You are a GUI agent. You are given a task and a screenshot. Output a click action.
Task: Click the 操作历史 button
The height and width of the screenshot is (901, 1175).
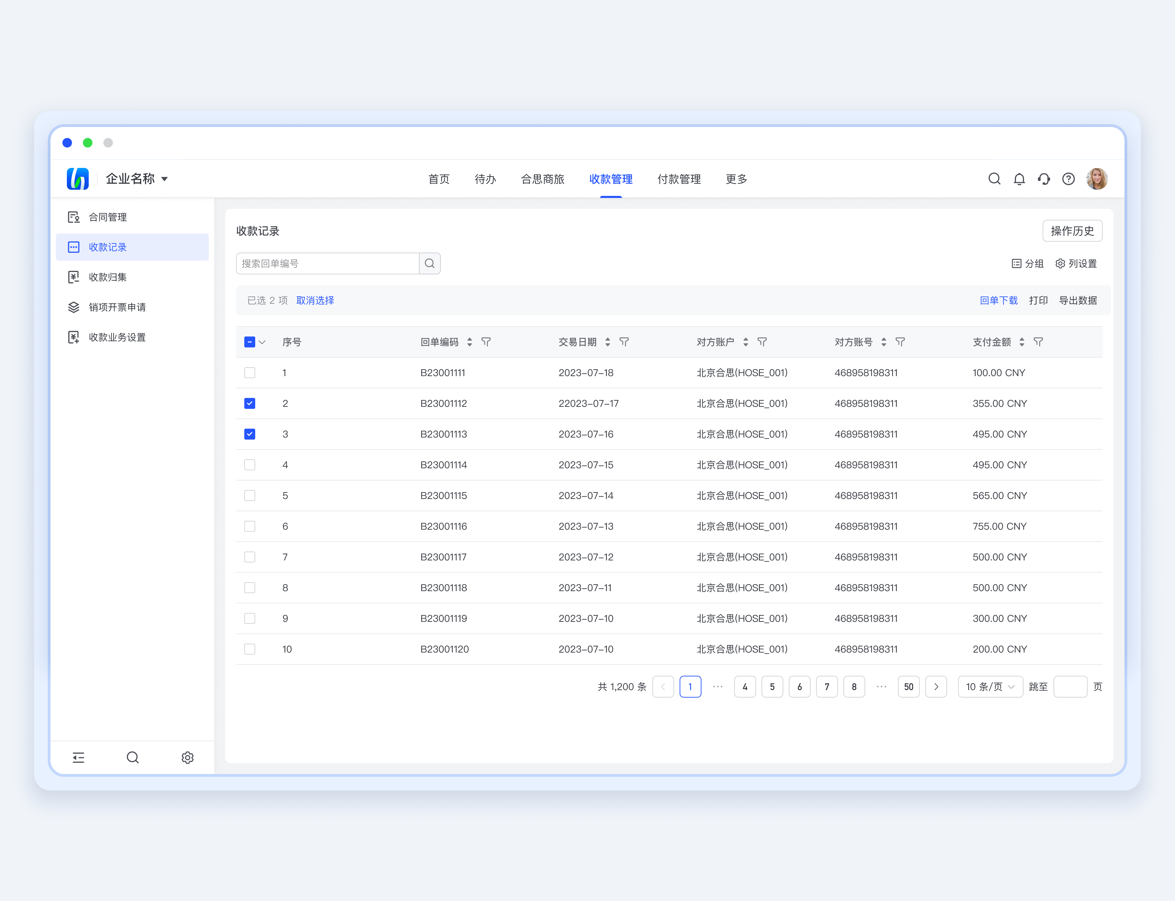point(1072,231)
